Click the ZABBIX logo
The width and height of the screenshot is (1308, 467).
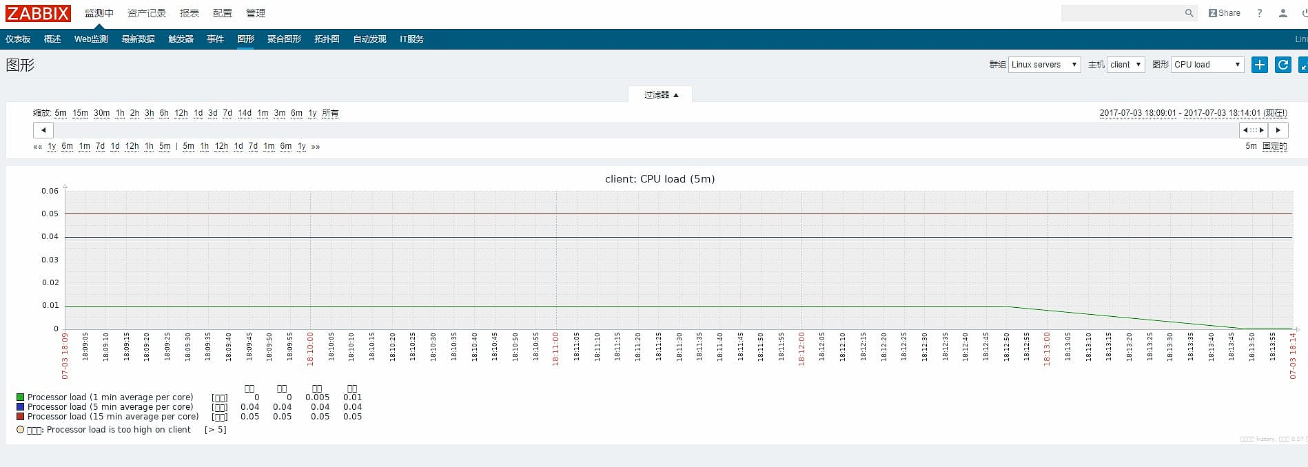38,13
